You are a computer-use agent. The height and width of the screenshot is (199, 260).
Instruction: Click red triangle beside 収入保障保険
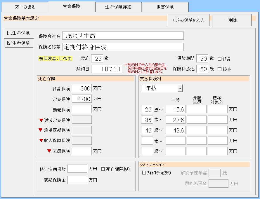point(41,141)
